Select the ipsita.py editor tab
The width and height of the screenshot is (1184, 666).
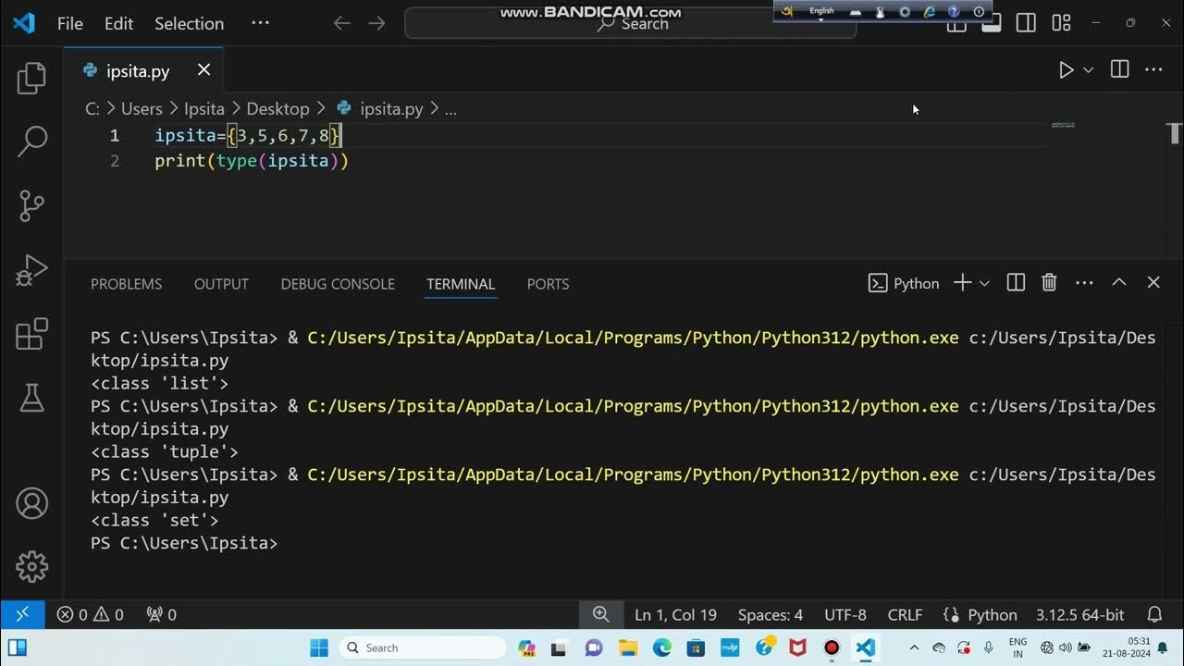tap(138, 70)
